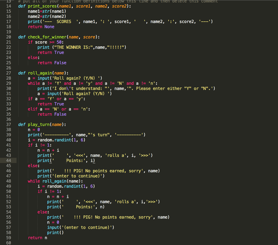Click 'if i != 1:' on line 50
The height and width of the screenshot is (245, 278).
pos(49,191)
